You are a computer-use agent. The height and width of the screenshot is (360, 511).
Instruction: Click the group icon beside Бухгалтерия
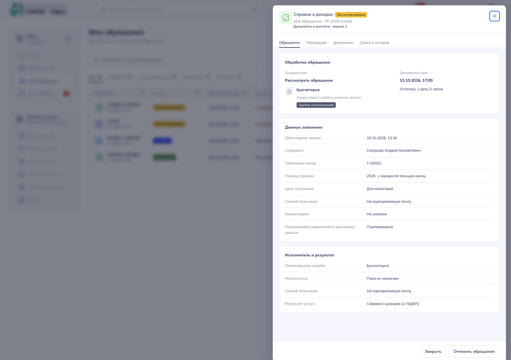pos(290,92)
